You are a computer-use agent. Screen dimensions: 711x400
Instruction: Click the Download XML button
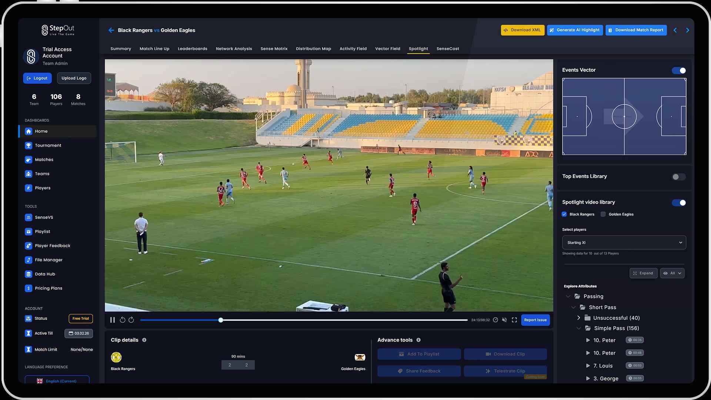(523, 30)
